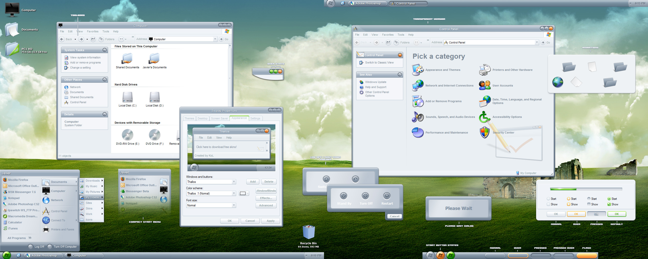This screenshot has height=259, width=648.
Task: Open Favorites menu in Computer window
Action: (93, 31)
